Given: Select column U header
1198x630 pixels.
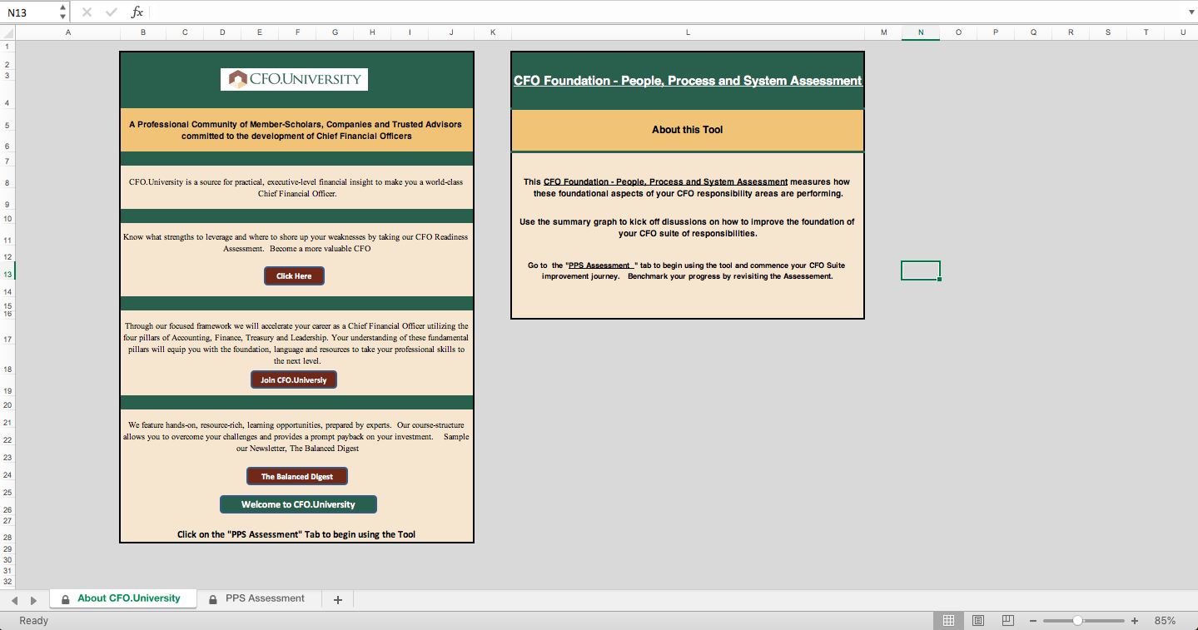Looking at the screenshot, I should coord(1182,32).
